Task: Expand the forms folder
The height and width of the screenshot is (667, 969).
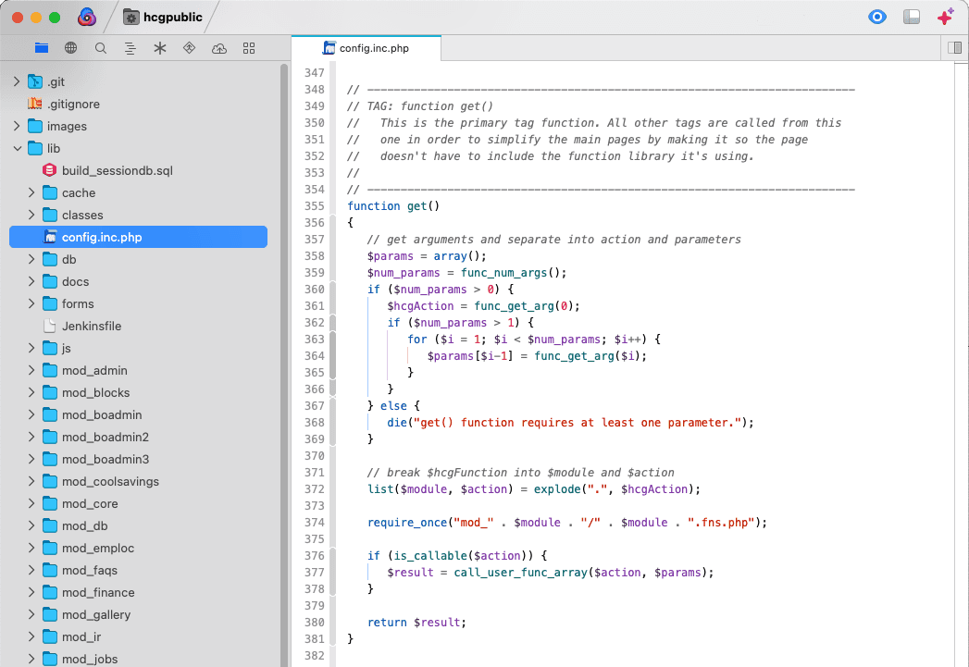Action: pyautogui.click(x=31, y=303)
